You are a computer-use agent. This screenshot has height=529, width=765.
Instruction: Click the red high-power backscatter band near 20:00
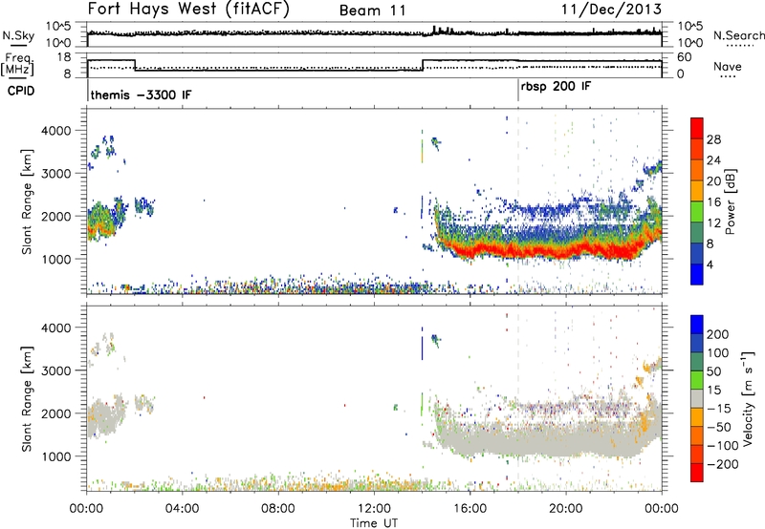click(566, 251)
